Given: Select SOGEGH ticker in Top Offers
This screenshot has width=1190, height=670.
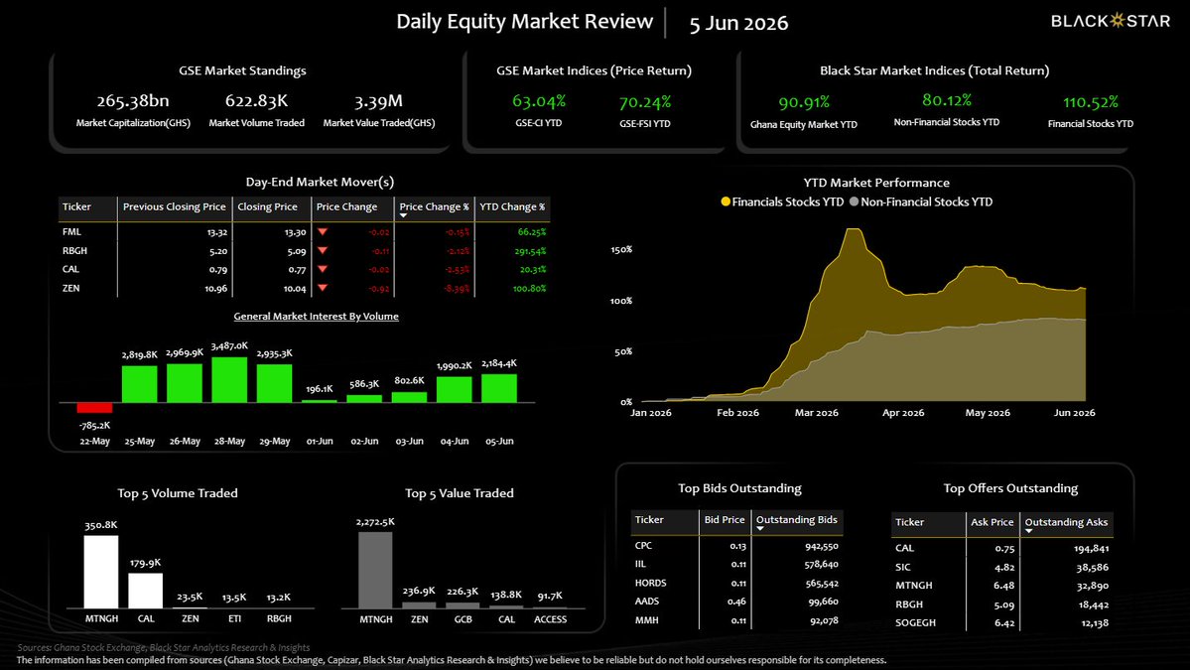Looking at the screenshot, I should pos(915,622).
